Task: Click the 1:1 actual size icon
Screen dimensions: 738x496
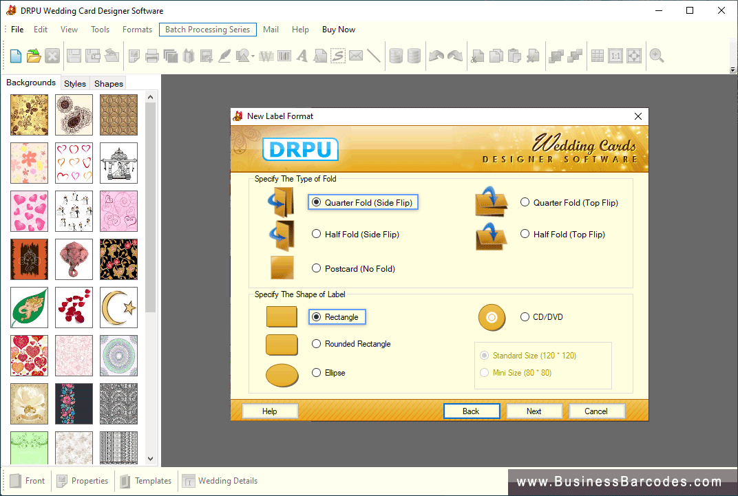Action: [615, 56]
